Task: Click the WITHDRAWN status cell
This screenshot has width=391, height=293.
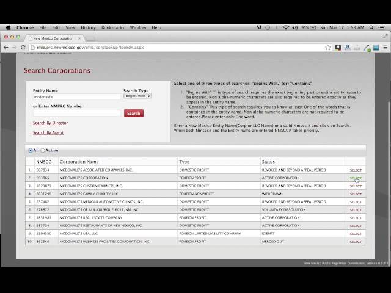Action: point(272,194)
